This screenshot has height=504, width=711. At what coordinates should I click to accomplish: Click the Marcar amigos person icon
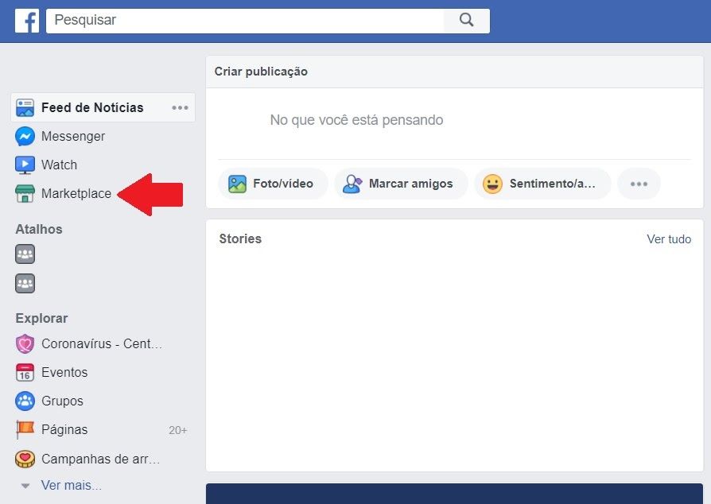pos(352,184)
